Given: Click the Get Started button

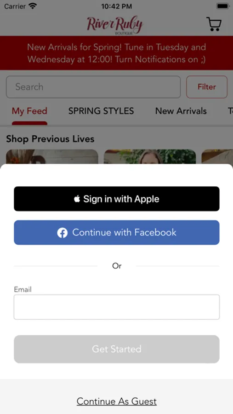Looking at the screenshot, I should click(x=117, y=349).
